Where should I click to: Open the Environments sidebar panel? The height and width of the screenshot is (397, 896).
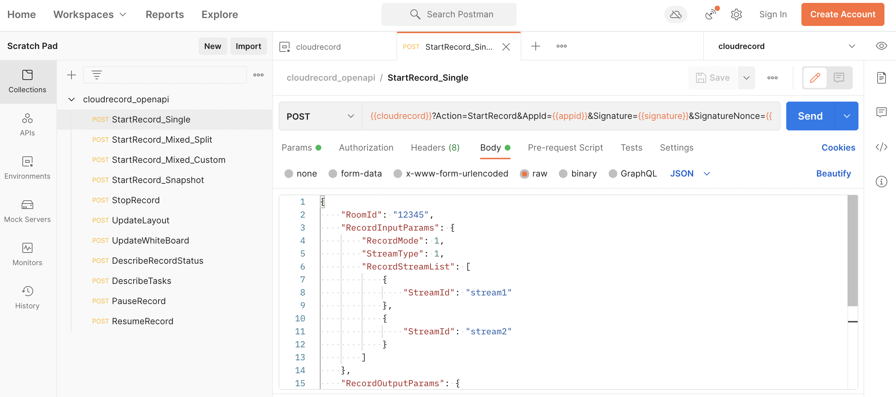tap(27, 168)
